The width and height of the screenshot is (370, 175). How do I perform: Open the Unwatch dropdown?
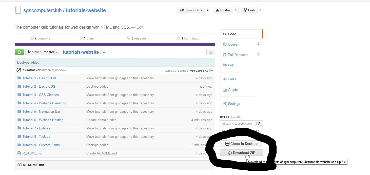pos(191,10)
